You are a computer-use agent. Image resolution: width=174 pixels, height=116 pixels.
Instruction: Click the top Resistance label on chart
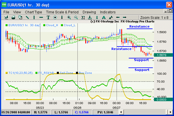click(x=139, y=26)
